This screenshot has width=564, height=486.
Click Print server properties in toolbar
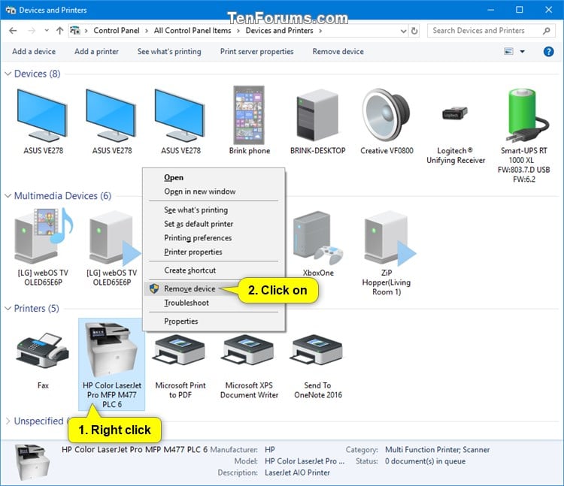tap(257, 52)
